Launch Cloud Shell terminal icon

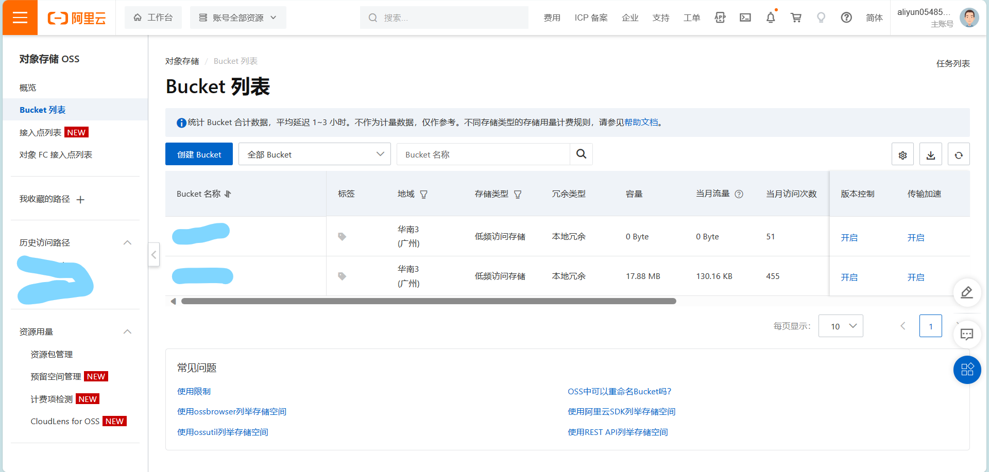coord(745,18)
